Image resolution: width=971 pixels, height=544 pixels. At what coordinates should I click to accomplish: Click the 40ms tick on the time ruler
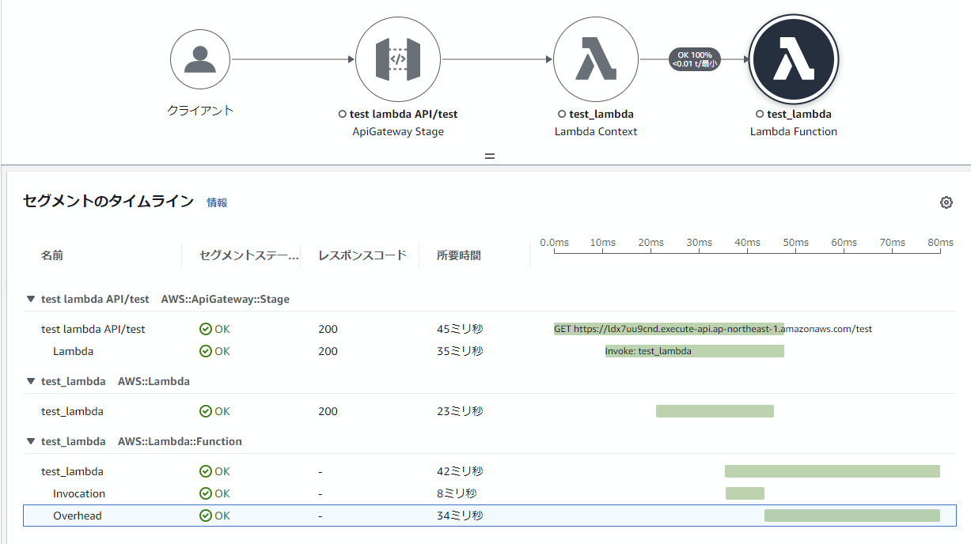[x=747, y=243]
